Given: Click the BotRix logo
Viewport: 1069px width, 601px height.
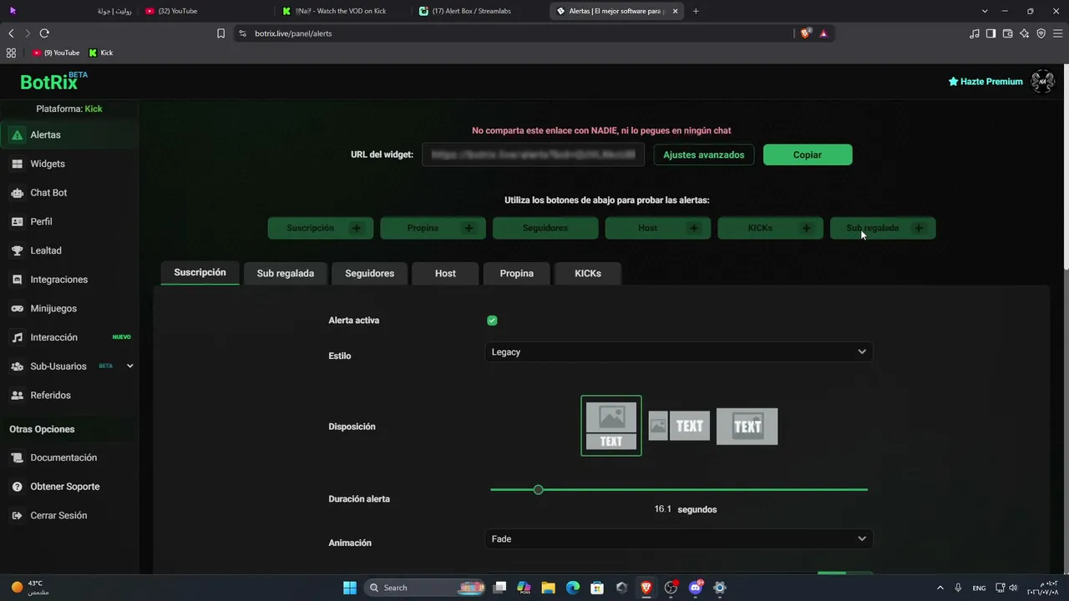Looking at the screenshot, I should click(x=53, y=81).
